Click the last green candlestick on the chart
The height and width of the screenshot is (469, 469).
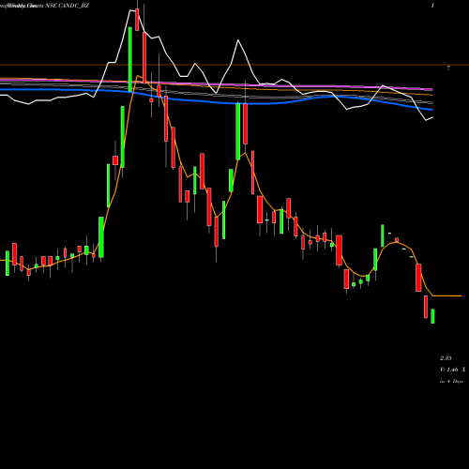(x=432, y=316)
